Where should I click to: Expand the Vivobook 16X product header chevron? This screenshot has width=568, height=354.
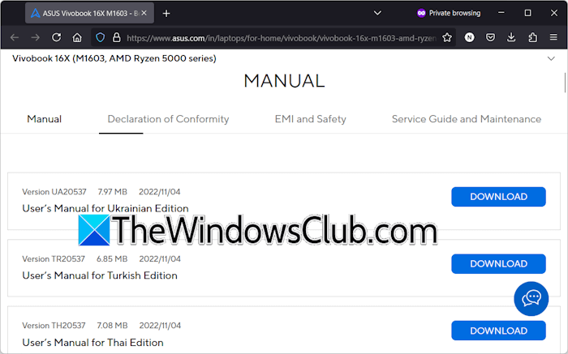tap(551, 58)
